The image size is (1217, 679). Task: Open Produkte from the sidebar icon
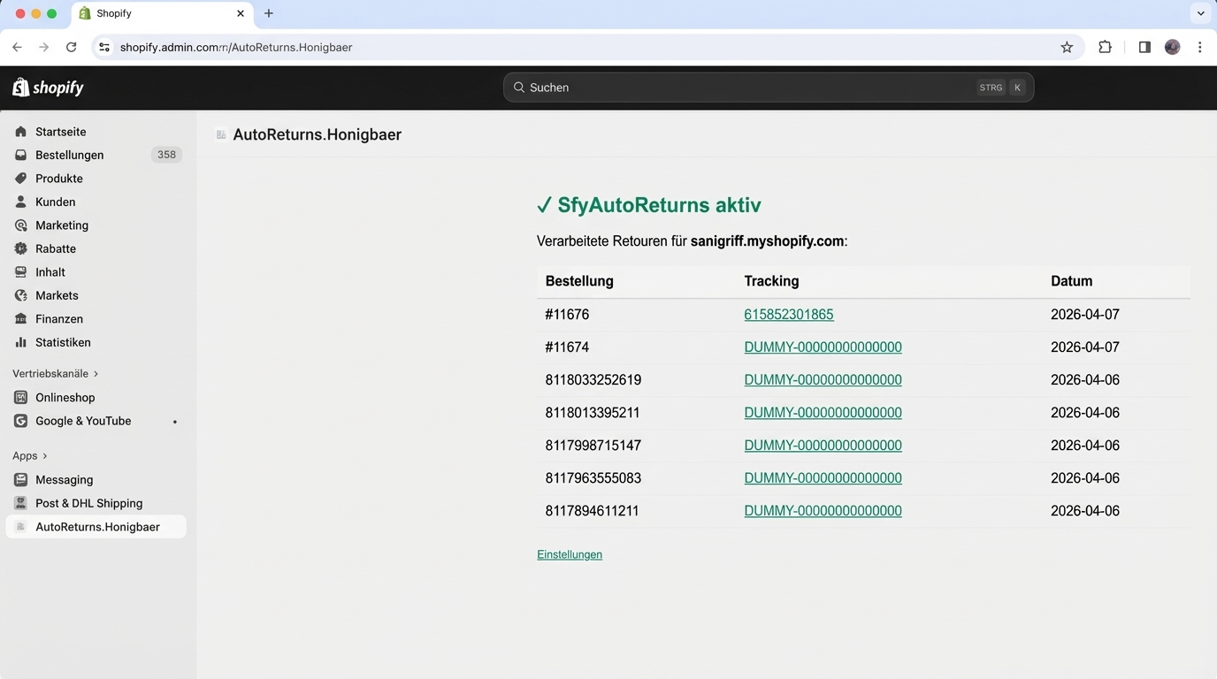coord(20,178)
